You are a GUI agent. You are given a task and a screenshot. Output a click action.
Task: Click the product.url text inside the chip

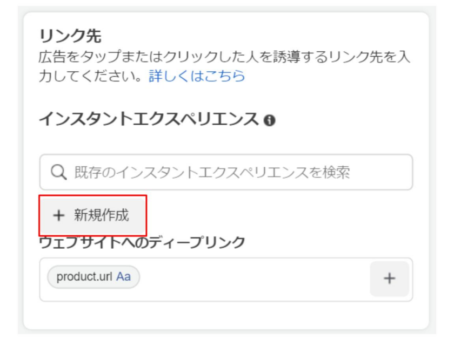tap(84, 277)
